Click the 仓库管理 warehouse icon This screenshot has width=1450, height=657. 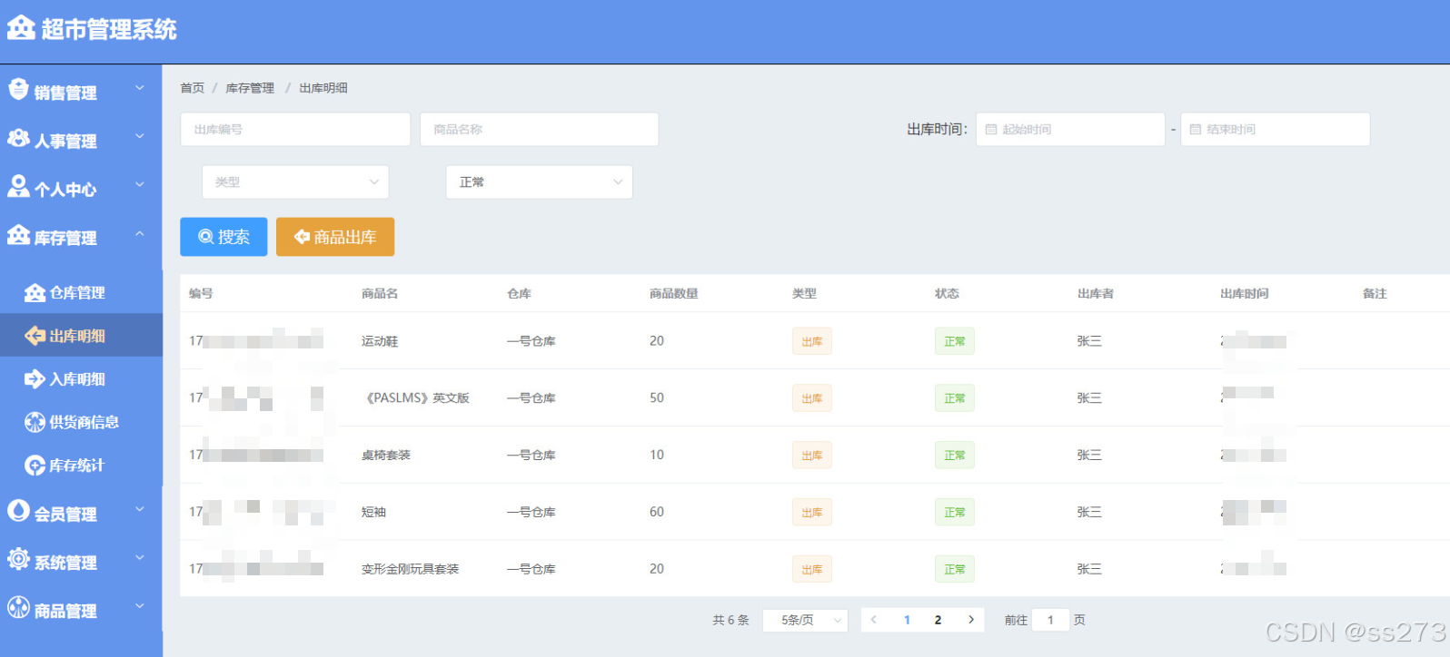[35, 292]
